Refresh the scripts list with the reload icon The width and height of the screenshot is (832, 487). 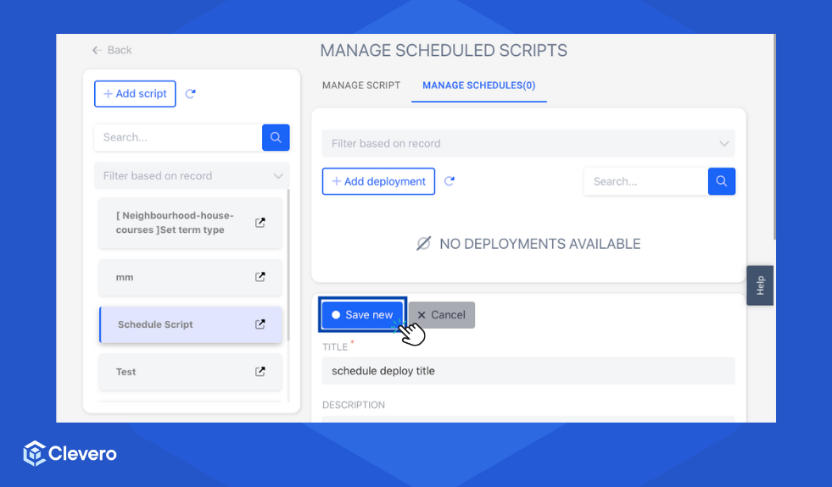coord(191,94)
